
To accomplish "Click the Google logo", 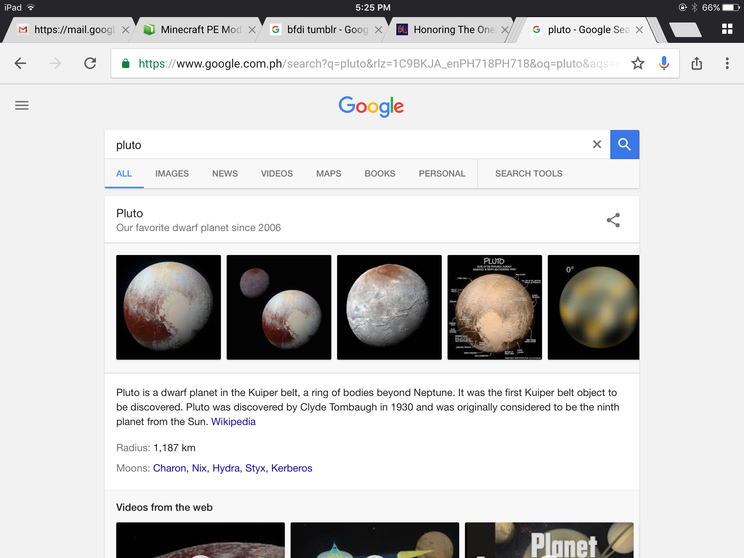I will tap(371, 106).
